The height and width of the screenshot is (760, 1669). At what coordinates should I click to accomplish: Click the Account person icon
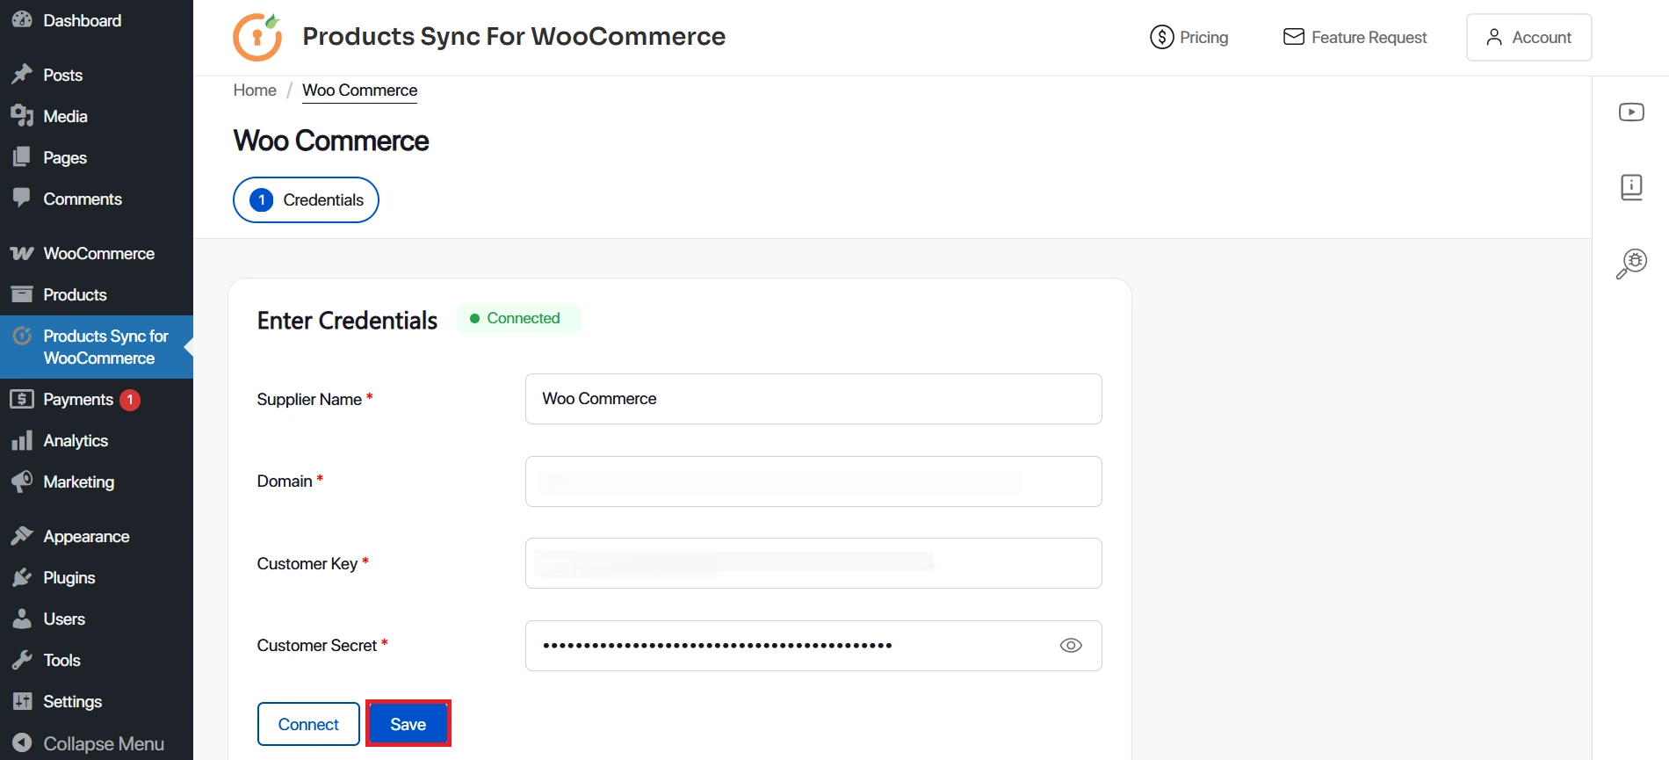tap(1493, 37)
